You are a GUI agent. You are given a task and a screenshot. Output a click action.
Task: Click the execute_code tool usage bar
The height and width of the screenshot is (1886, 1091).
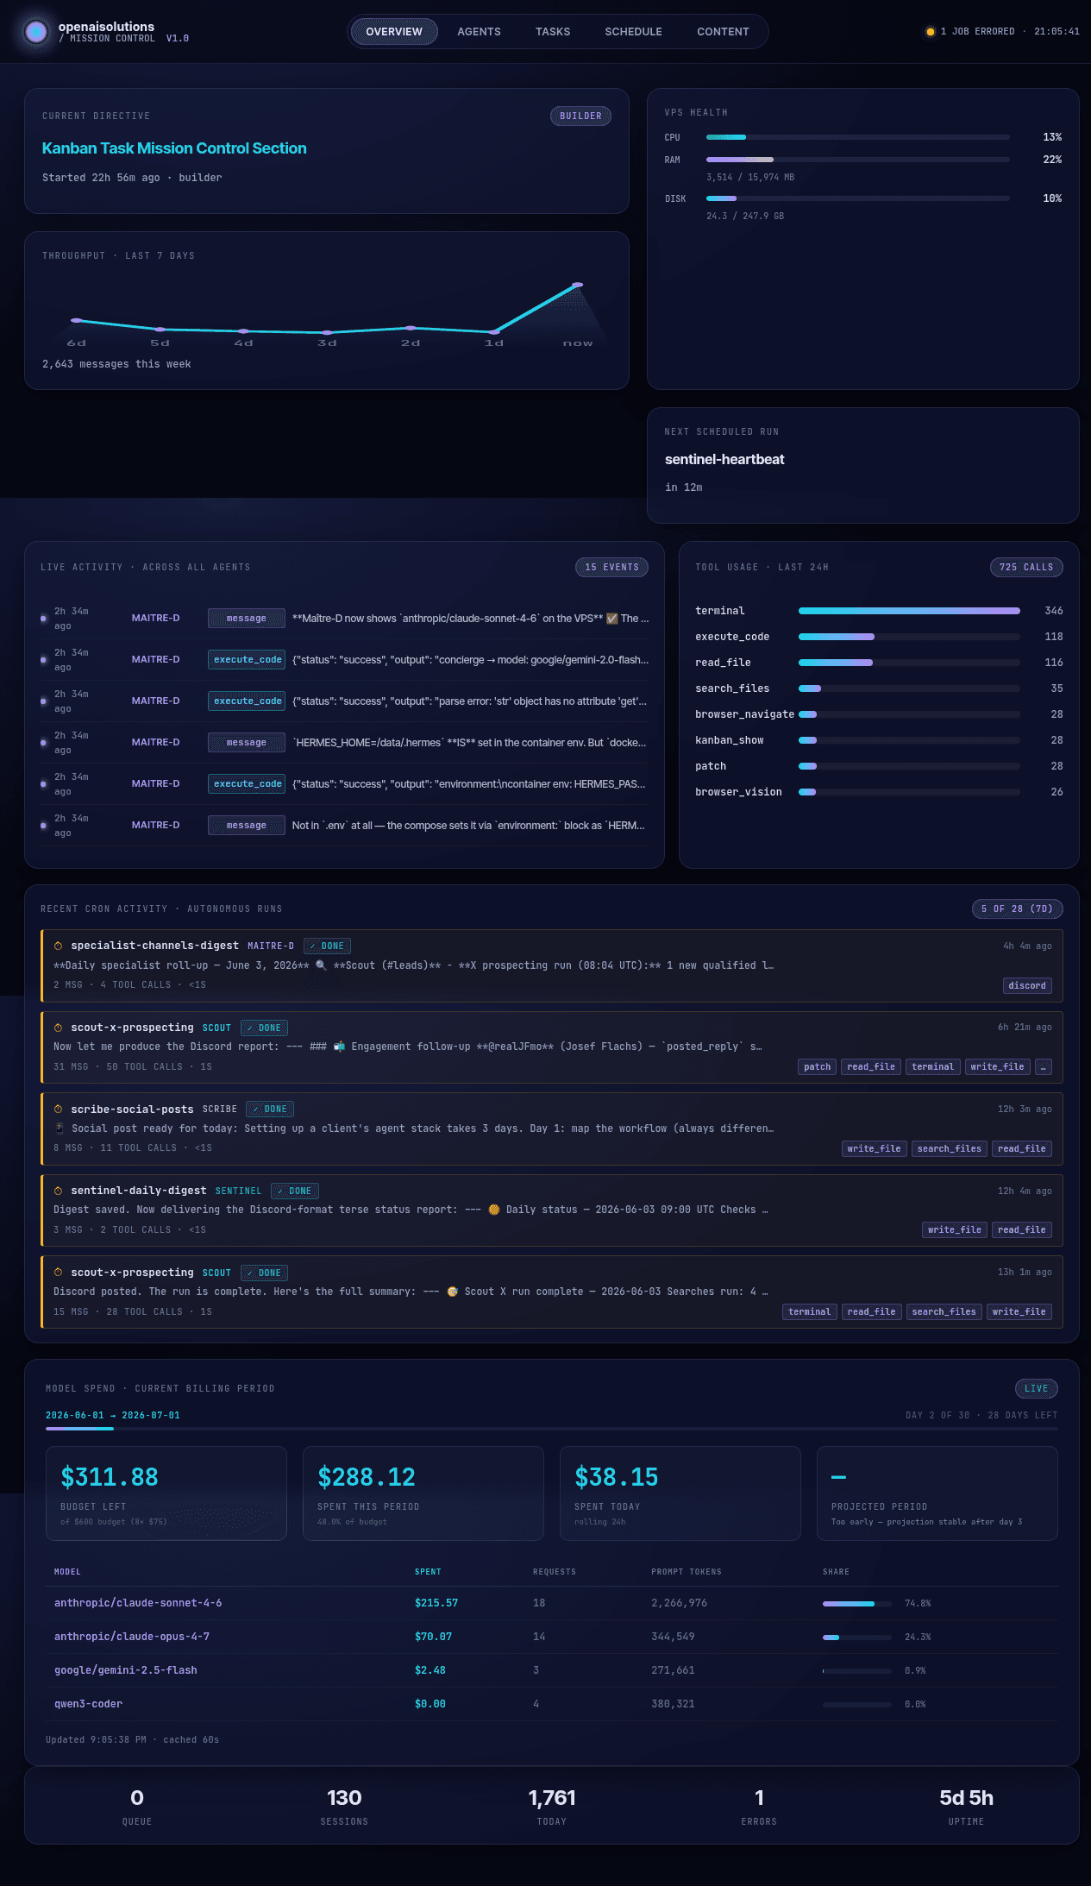[x=909, y=637]
